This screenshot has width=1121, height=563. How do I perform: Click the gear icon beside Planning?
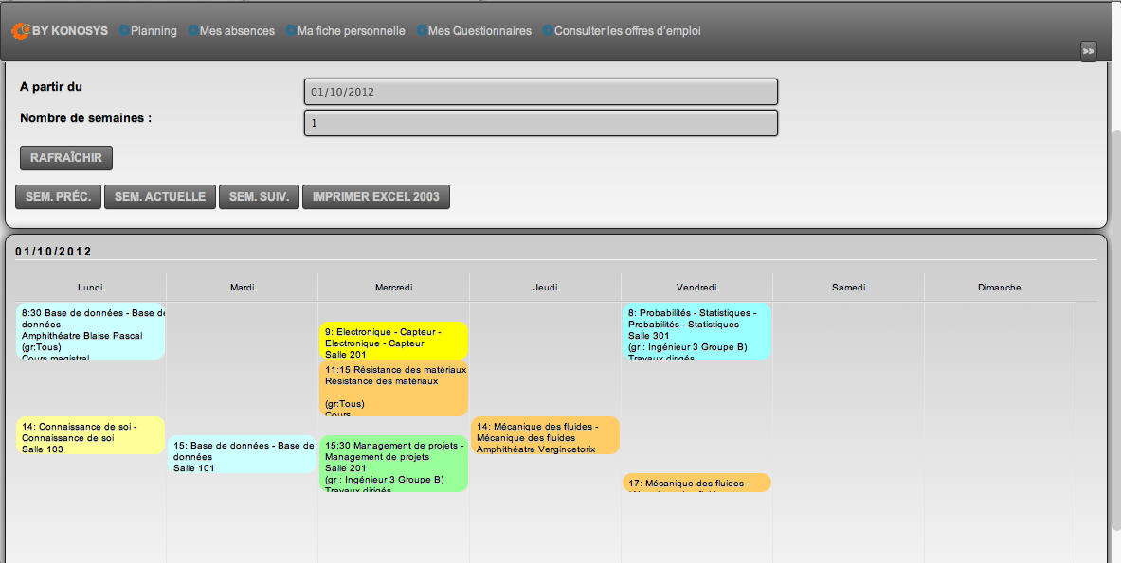124,30
